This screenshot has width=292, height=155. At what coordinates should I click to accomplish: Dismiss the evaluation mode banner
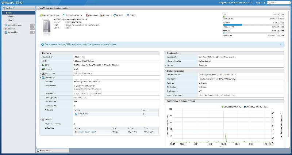click(281, 44)
